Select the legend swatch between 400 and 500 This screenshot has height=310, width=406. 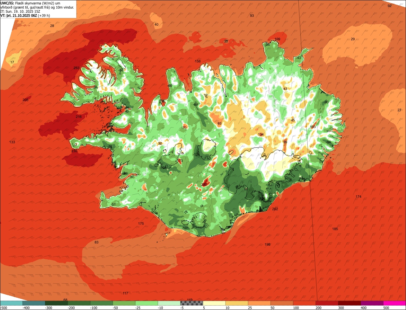tap(372, 303)
